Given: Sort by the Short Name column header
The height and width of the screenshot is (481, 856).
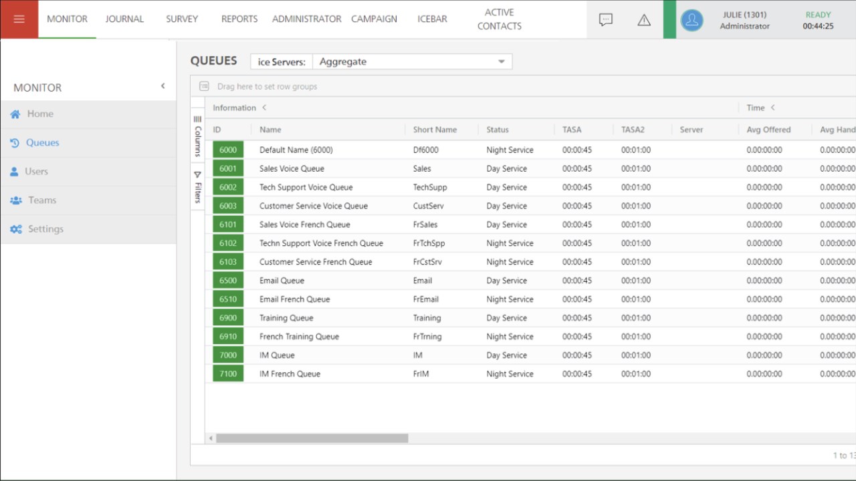Looking at the screenshot, I should pyautogui.click(x=435, y=130).
